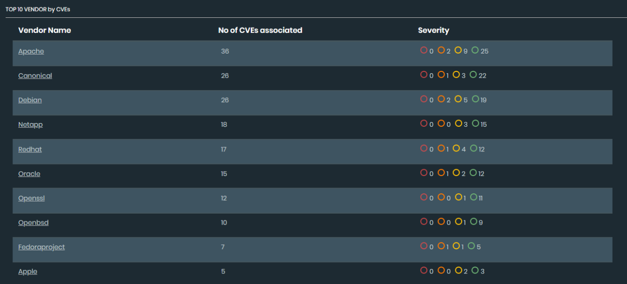Viewport: 627px width, 284px height.
Task: Click the No of CVEs associated header
Action: (x=260, y=30)
